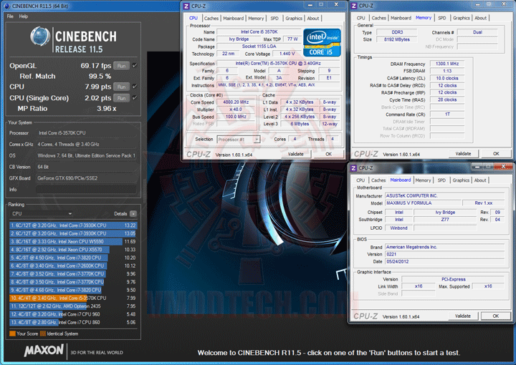Click the Cinebench app icon in title bar

(6, 6)
